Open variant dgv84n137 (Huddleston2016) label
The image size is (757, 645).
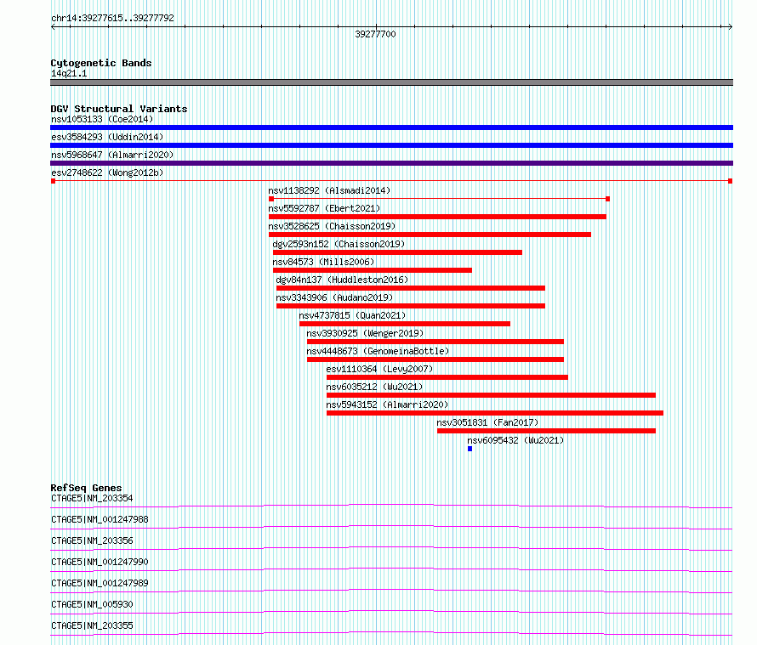pos(342,280)
